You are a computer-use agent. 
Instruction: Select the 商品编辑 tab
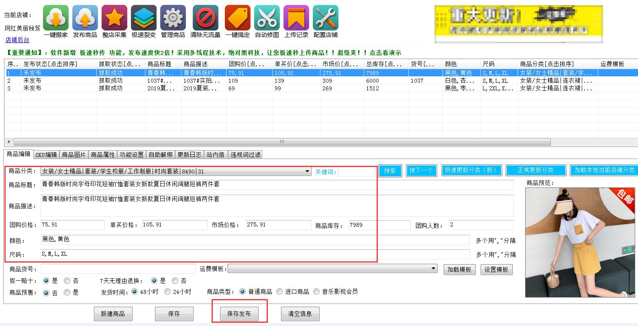pos(18,154)
